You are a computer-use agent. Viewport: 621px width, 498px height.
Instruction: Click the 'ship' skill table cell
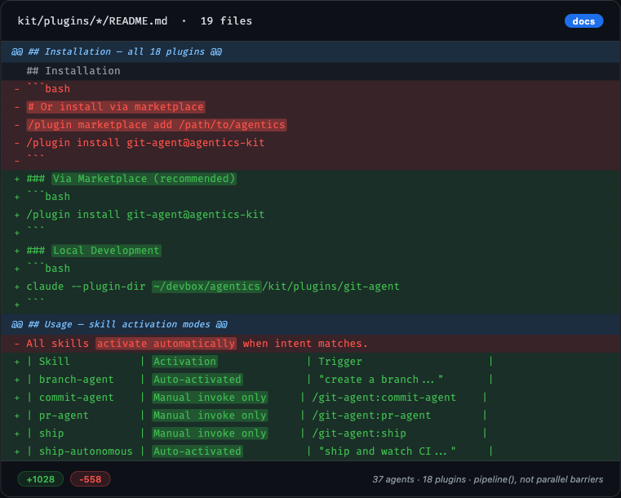51,434
